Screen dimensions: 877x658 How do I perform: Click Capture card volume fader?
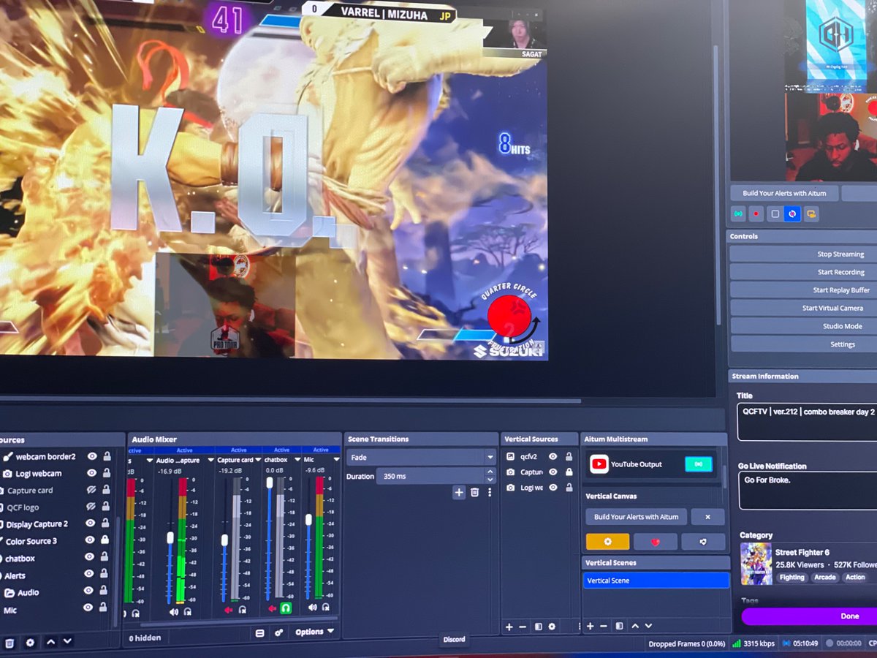tap(224, 540)
